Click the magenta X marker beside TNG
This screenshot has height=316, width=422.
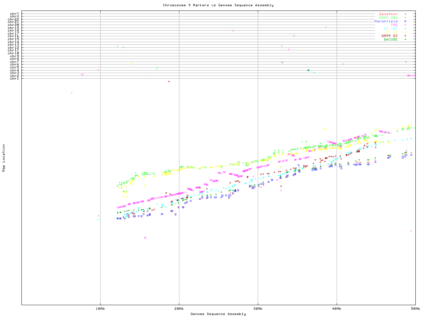(405, 25)
